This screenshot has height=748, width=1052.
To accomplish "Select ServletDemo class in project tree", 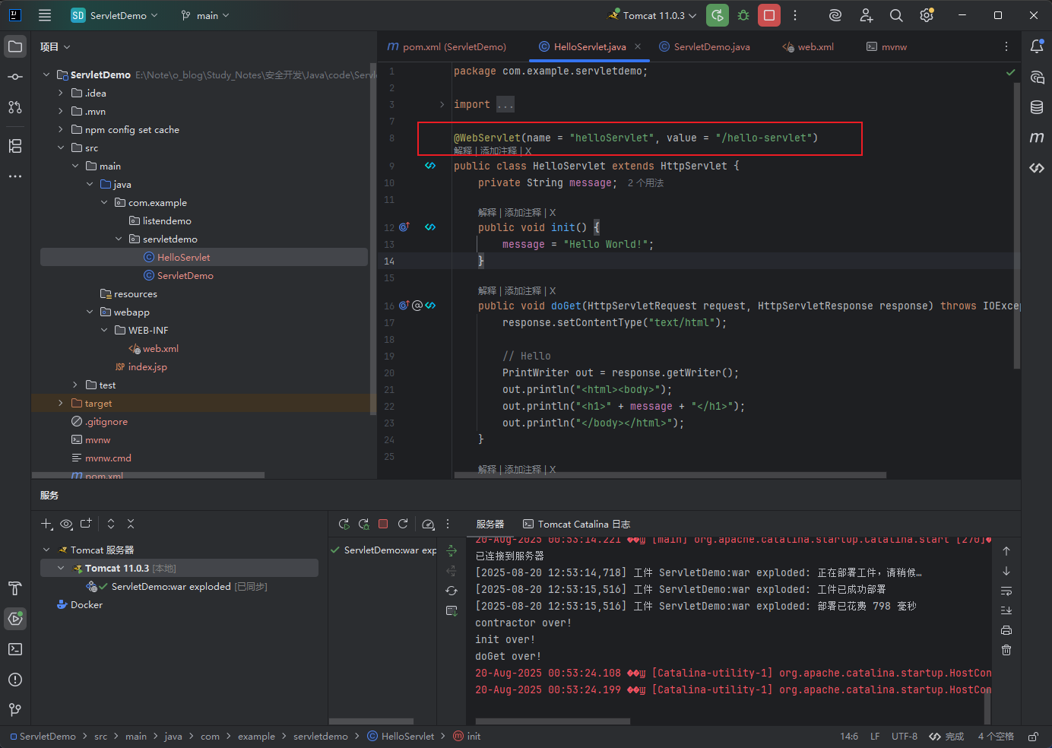I will 185,276.
